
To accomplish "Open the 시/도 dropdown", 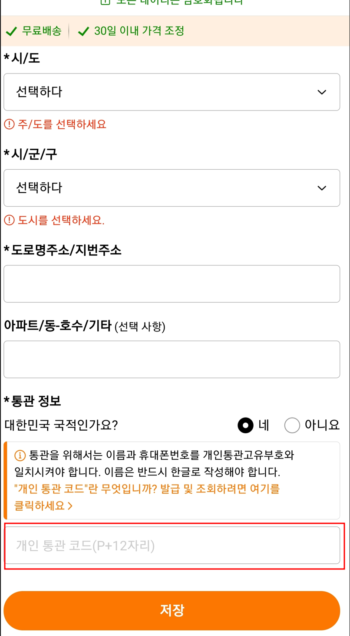I will click(172, 92).
